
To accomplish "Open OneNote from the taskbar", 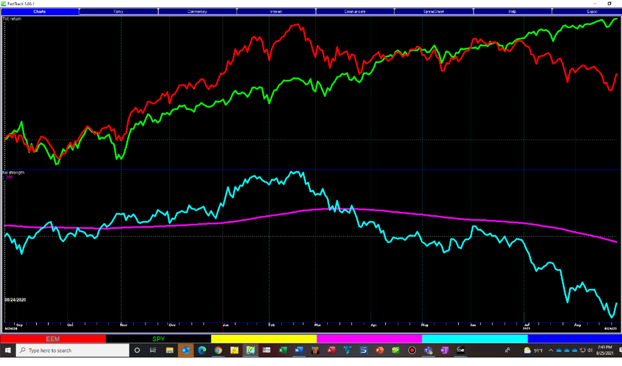I will (444, 351).
